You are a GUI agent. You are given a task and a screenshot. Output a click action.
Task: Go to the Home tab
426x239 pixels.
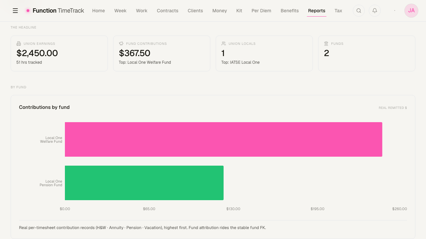pyautogui.click(x=99, y=11)
